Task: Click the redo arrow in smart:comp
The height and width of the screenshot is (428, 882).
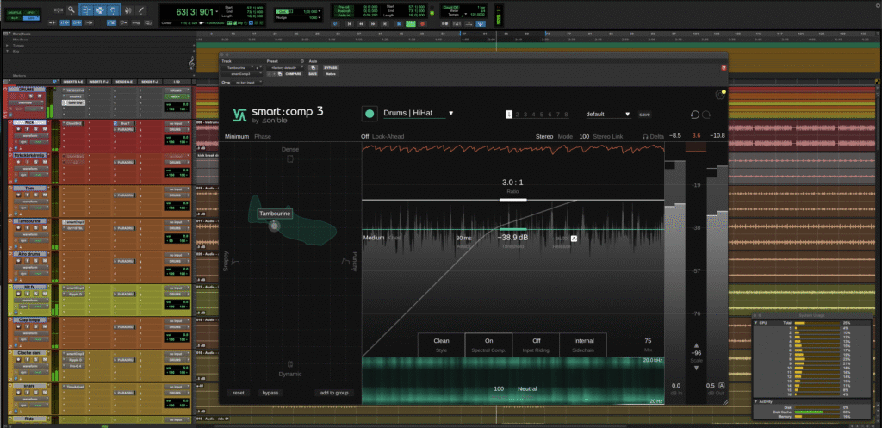Action: (x=706, y=115)
